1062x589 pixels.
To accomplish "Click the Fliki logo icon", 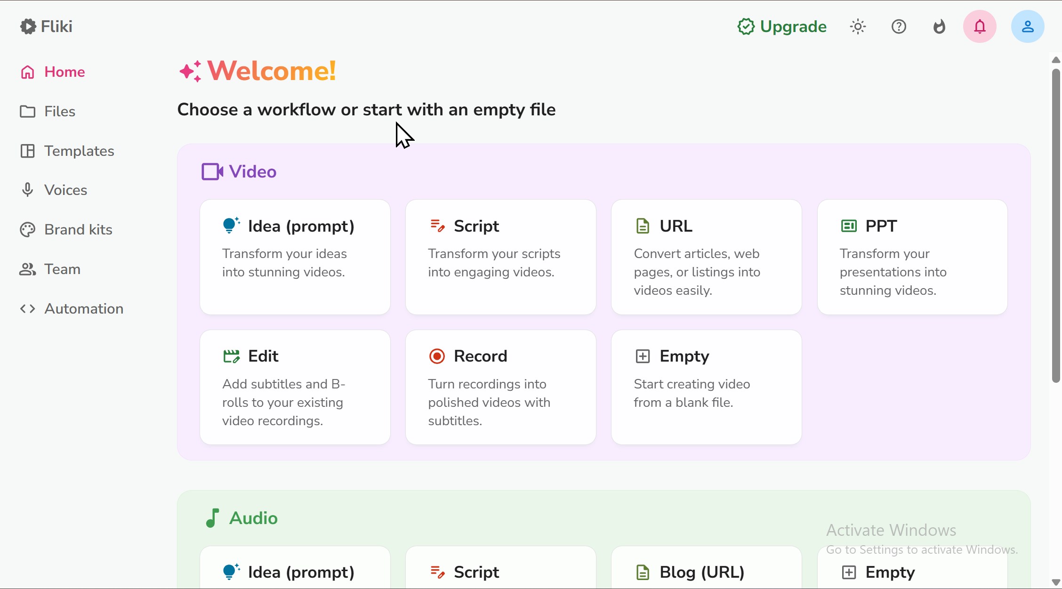I will click(x=28, y=26).
